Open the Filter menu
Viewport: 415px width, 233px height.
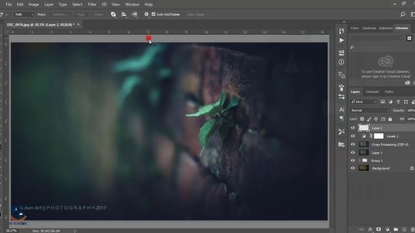click(x=92, y=5)
